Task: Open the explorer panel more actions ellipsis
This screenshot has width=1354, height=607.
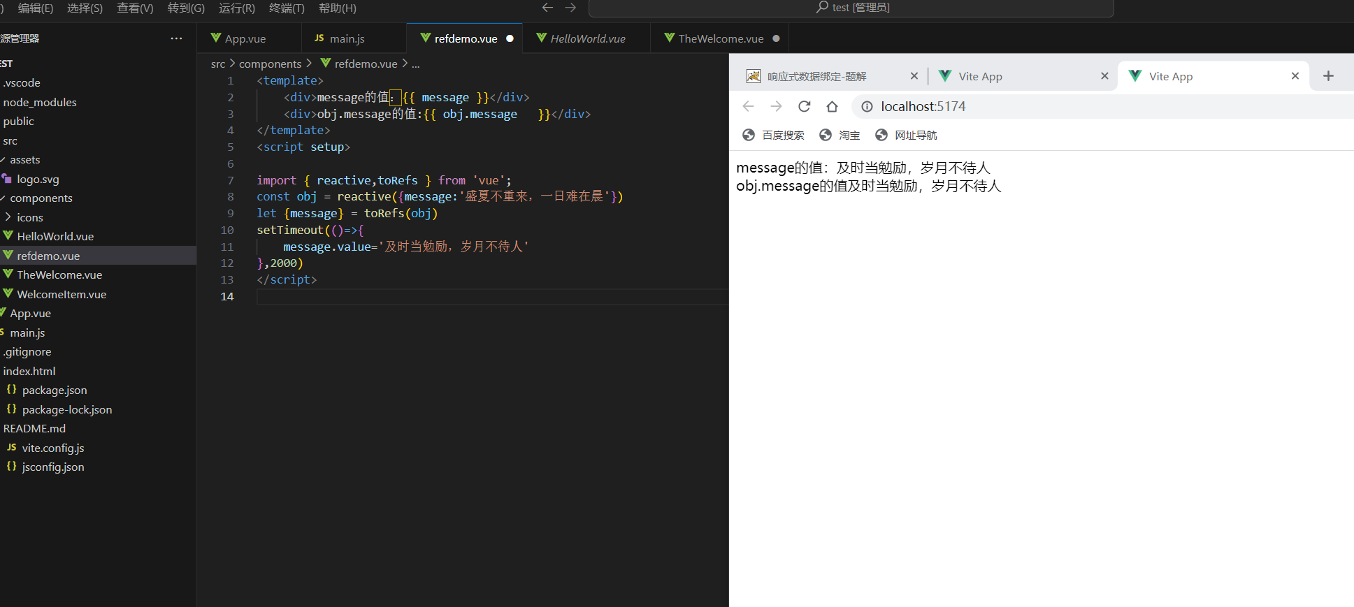Action: tap(176, 38)
